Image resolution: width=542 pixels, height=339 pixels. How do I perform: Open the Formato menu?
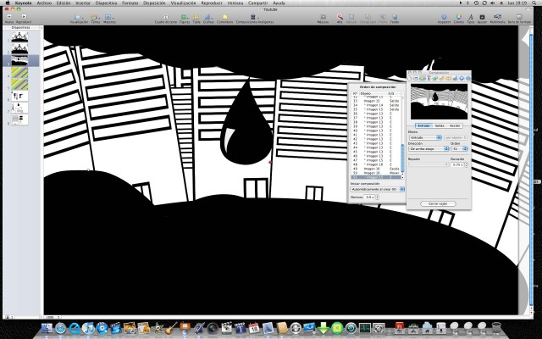(x=130, y=3)
